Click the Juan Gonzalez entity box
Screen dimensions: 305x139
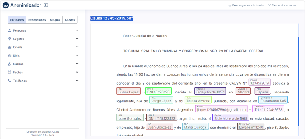[159, 126]
